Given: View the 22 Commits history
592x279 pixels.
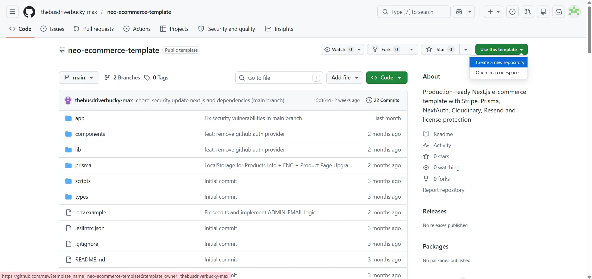Looking at the screenshot, I should click(x=383, y=100).
